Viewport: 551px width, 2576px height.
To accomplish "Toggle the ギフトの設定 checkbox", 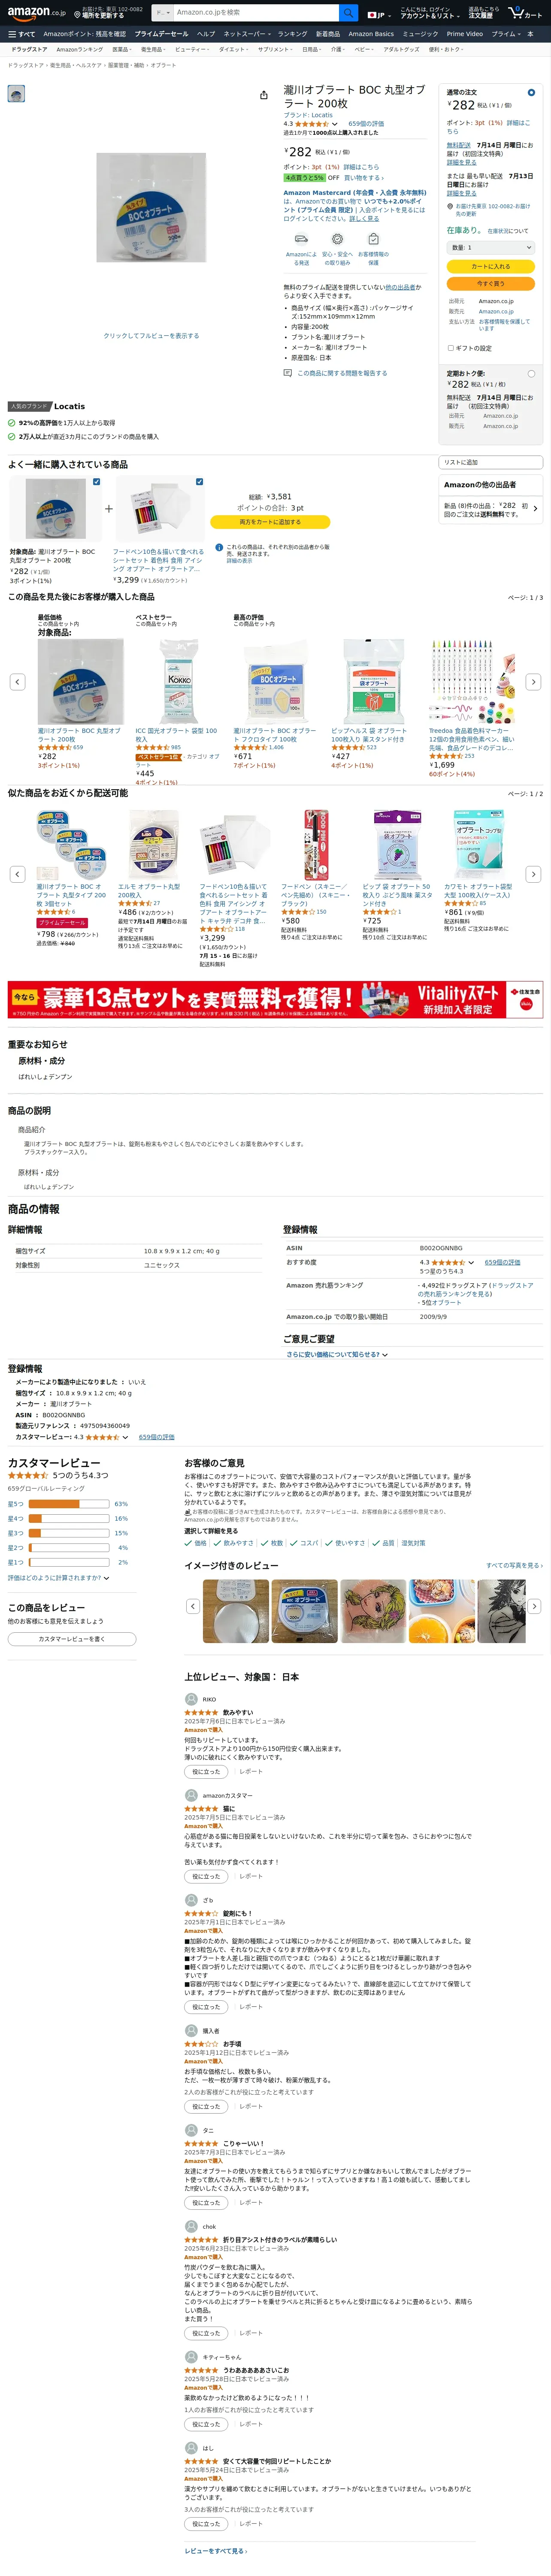I will pos(450,348).
